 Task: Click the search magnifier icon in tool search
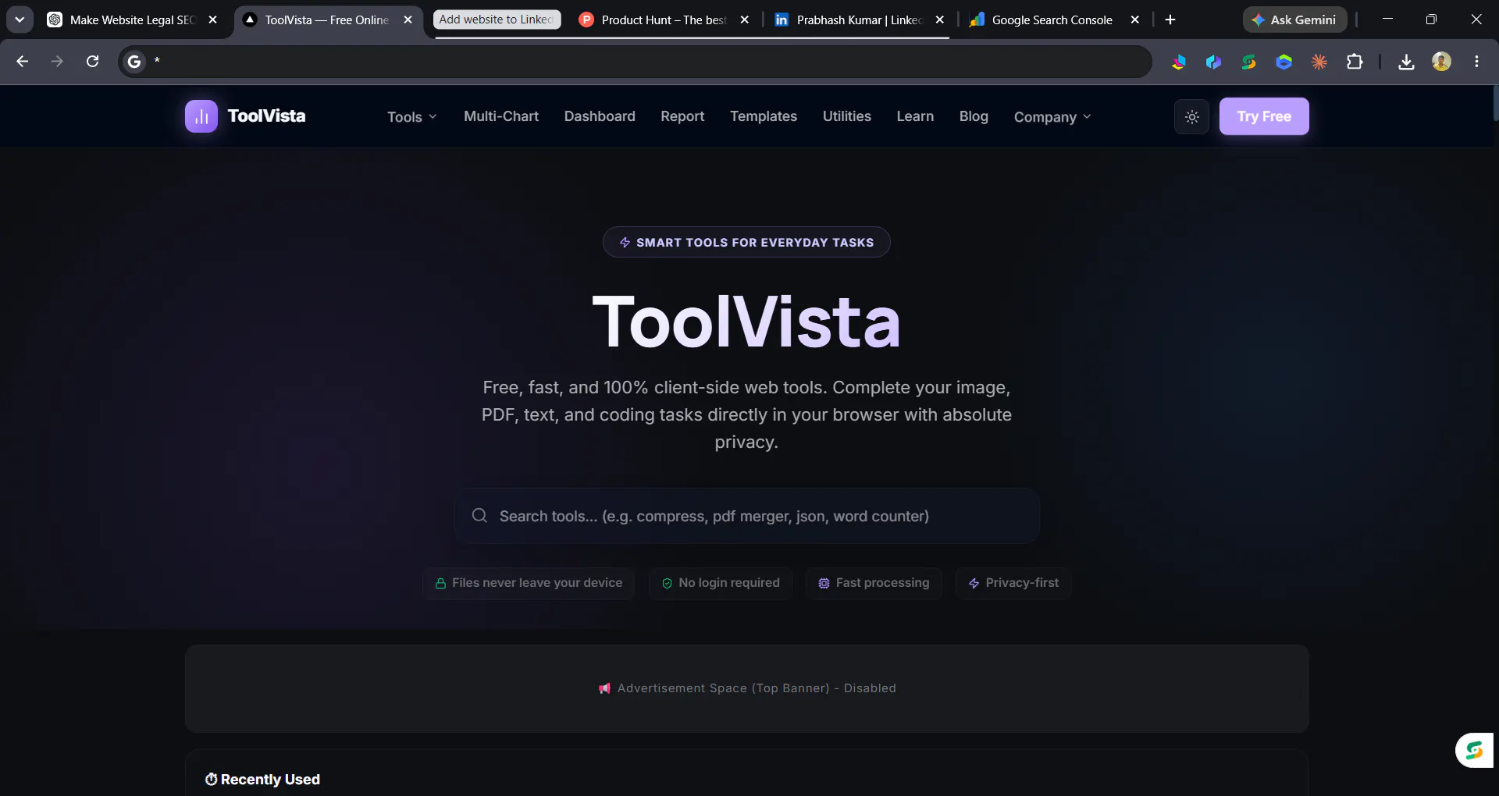pyautogui.click(x=479, y=516)
